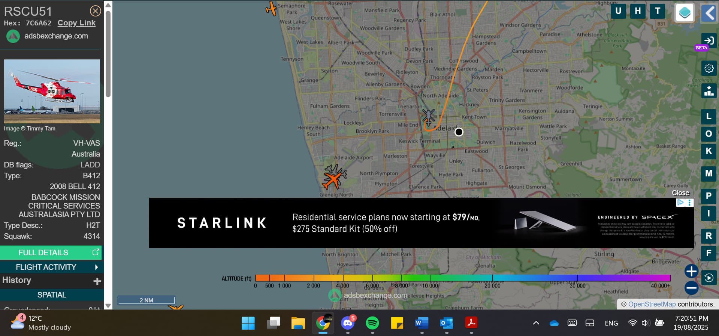Zoom out the map with minus button
This screenshot has width=719, height=336.
691,288
